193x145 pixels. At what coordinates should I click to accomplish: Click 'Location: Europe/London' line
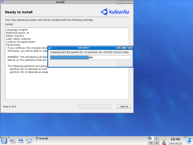point(21,42)
